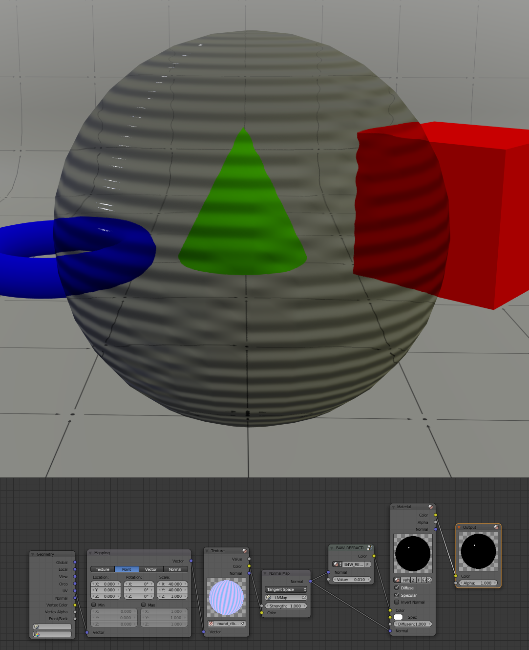Screen dimensions: 529x650
Task: Toggle preview icon on the Output node header
Action: point(496,527)
